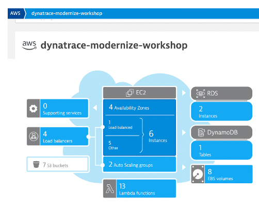Click the EBS volumes disk icon
Screen dimensions: 259x209
pos(198,174)
